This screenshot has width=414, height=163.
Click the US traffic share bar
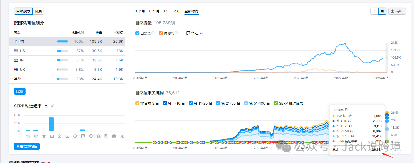click(x=63, y=51)
